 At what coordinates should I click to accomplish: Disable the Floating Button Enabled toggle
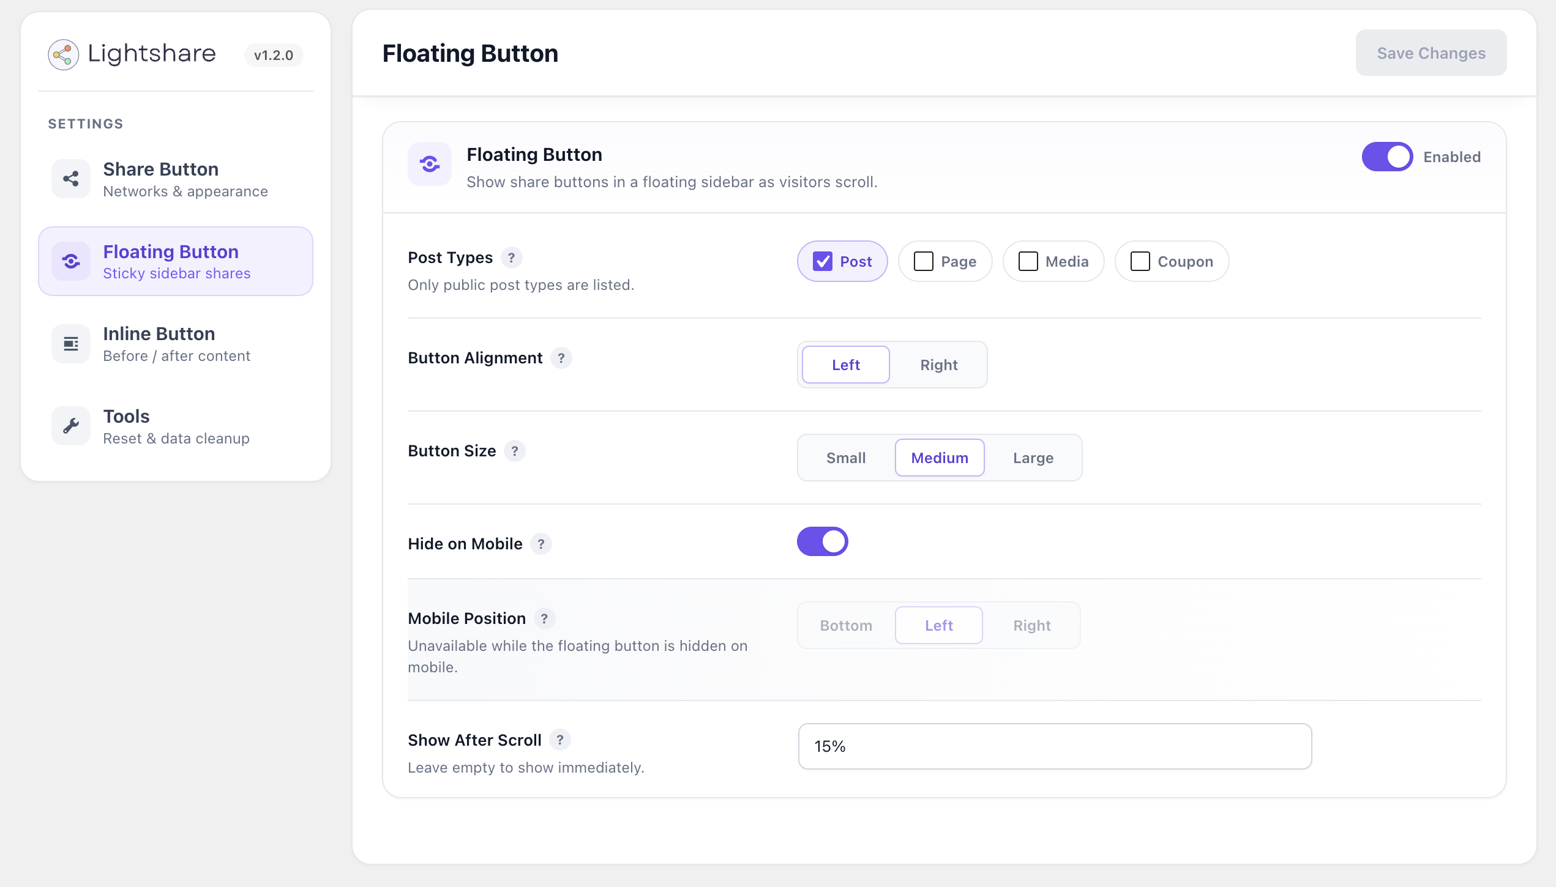click(1387, 157)
